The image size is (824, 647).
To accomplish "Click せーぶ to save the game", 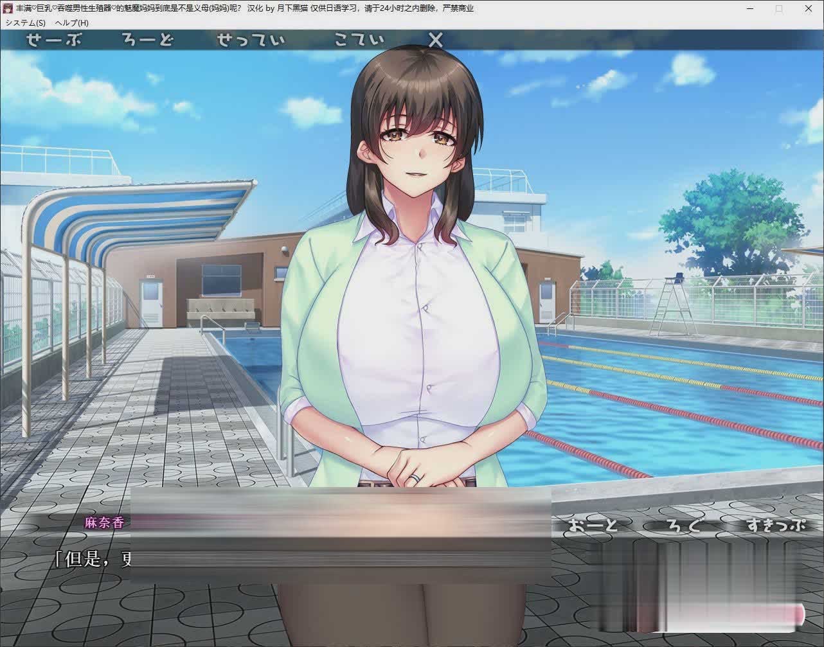I will click(x=55, y=40).
